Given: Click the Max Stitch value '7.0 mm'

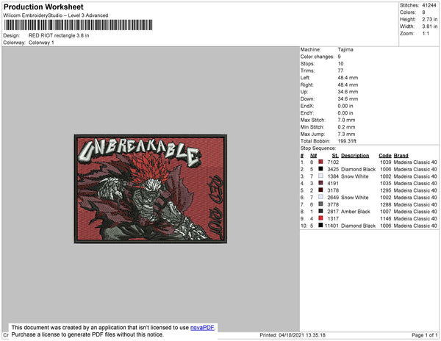Looking at the screenshot, I should click(346, 120).
